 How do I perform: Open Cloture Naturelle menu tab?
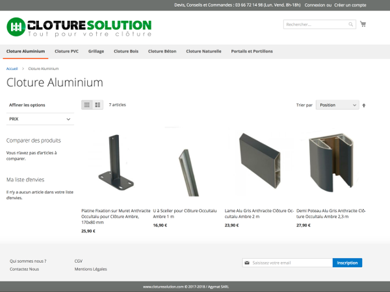pos(203,51)
